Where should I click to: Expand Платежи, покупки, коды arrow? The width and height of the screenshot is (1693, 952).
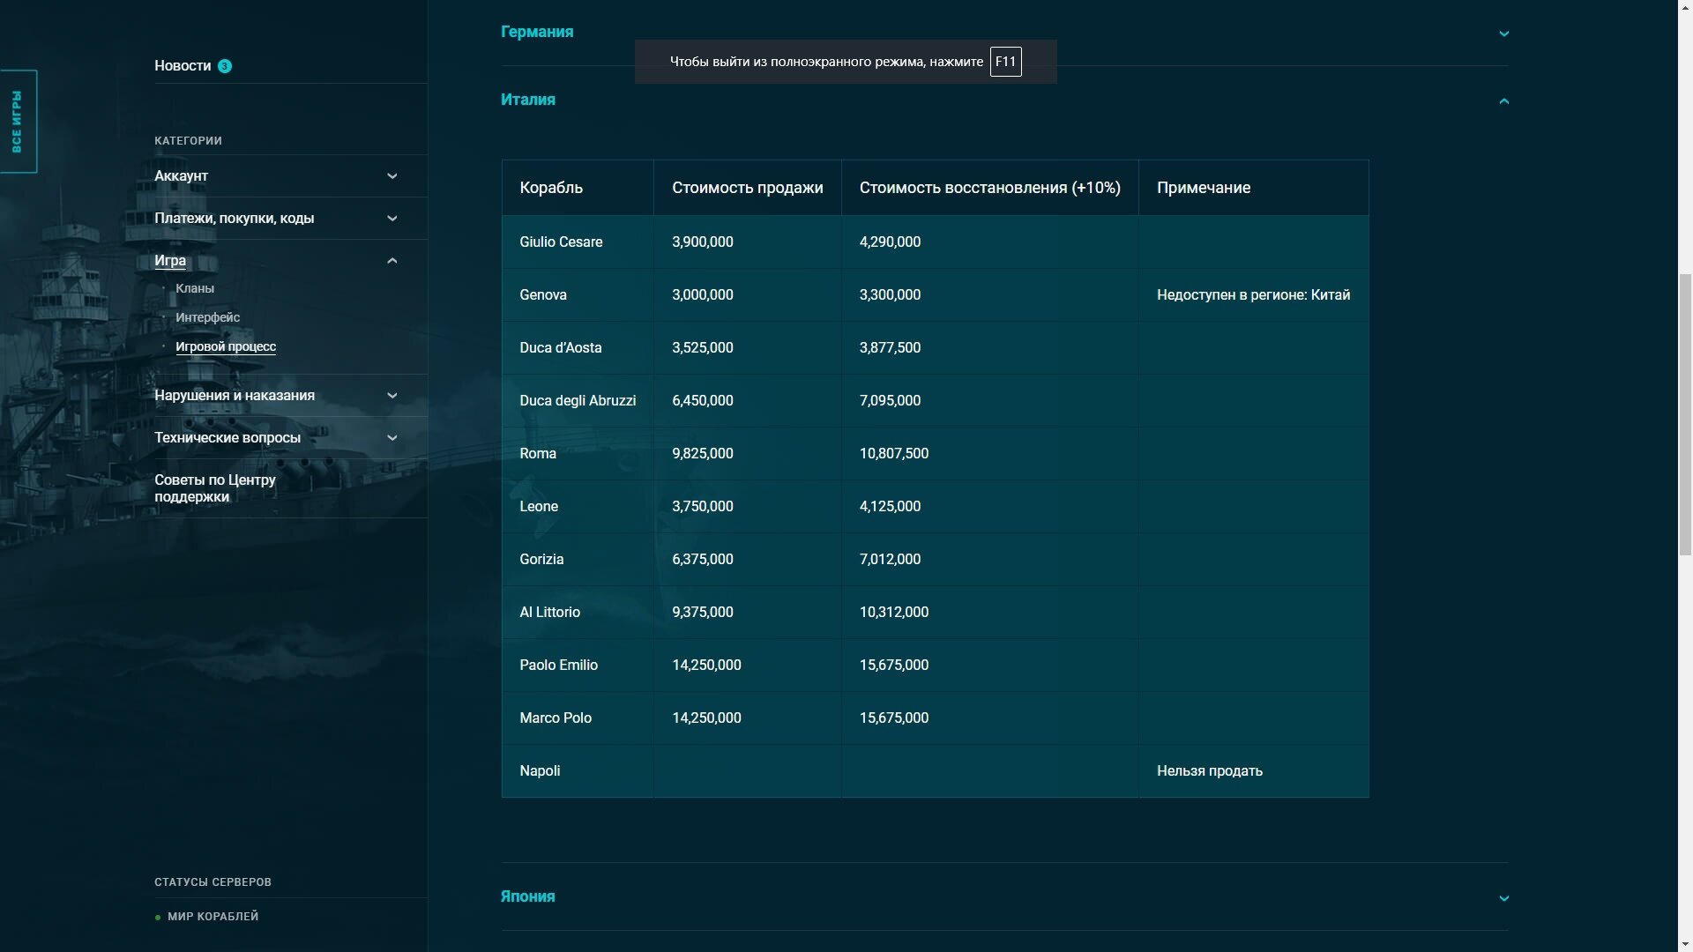(392, 219)
